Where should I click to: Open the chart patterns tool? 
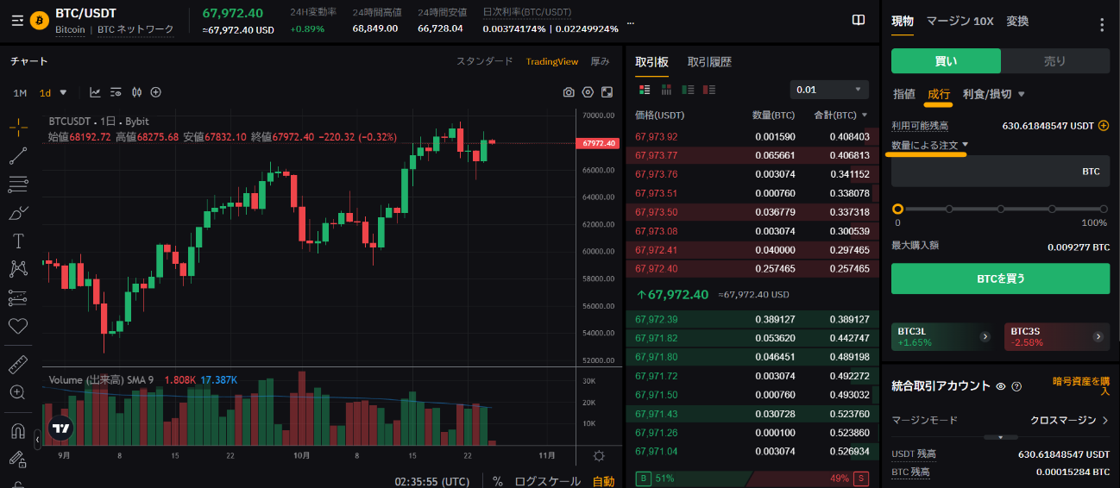coord(18,270)
